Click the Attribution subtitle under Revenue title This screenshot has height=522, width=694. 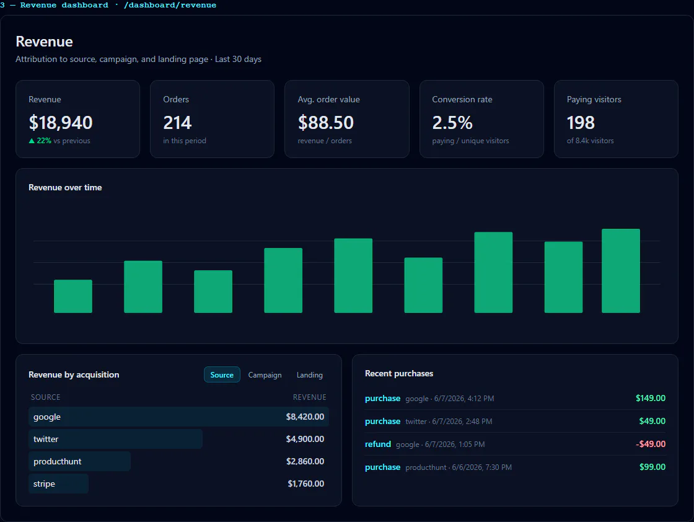click(139, 59)
